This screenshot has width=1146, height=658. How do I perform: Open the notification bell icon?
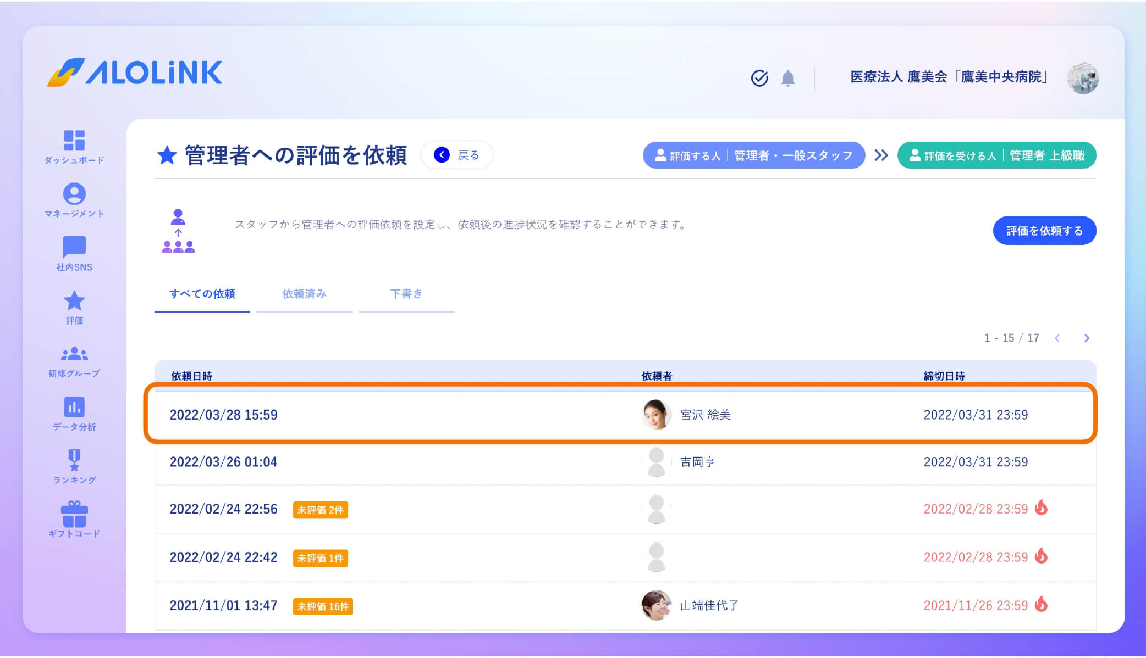pos(788,78)
